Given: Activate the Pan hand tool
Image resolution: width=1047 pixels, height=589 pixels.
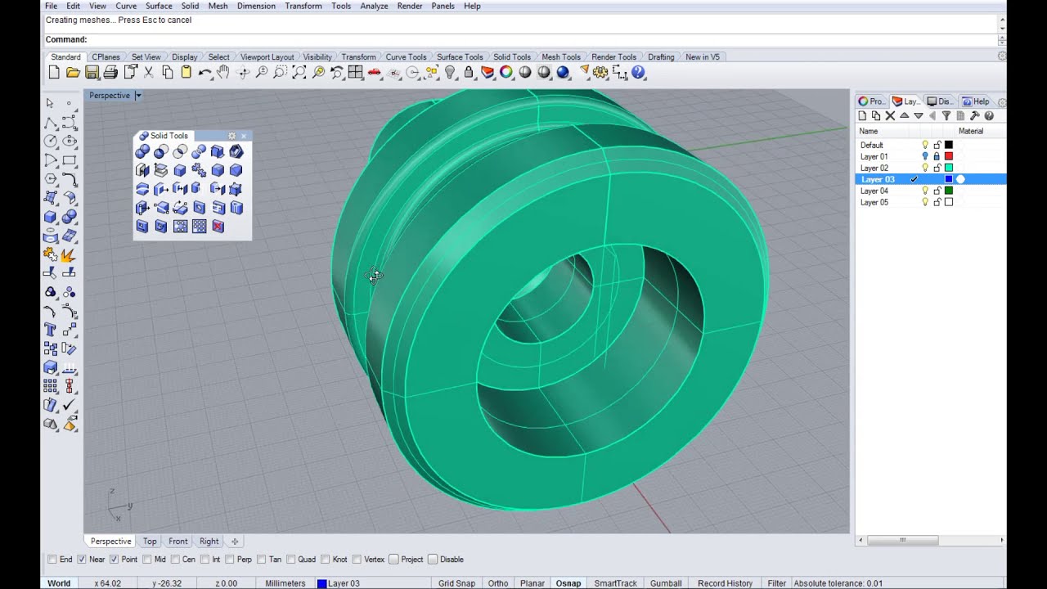Looking at the screenshot, I should coord(223,73).
